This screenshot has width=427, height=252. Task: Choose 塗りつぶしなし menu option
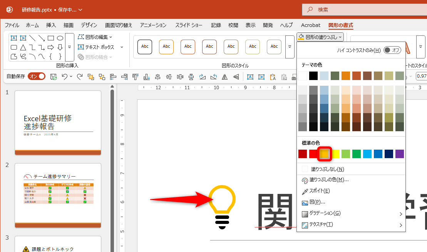351,169
